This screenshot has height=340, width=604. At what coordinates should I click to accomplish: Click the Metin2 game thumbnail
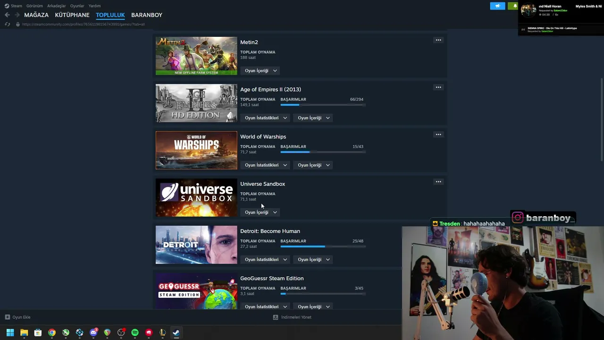196,56
